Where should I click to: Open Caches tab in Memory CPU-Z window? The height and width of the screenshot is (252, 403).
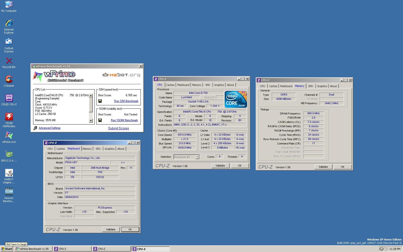[x=273, y=86]
